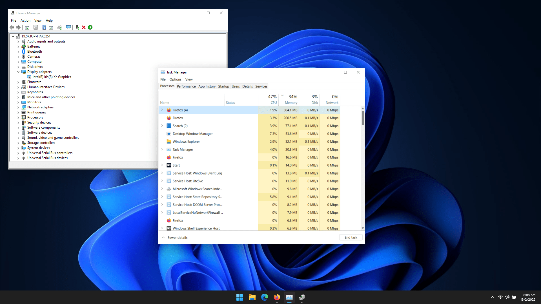Launch Firefox from the taskbar

coord(277,297)
